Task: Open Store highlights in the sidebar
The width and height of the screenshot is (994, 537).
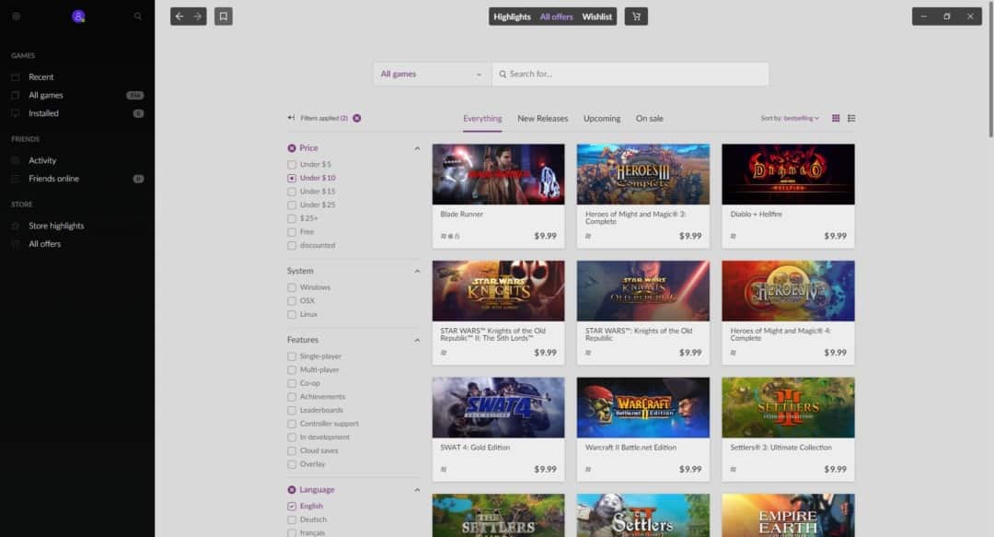Action: [x=56, y=226]
